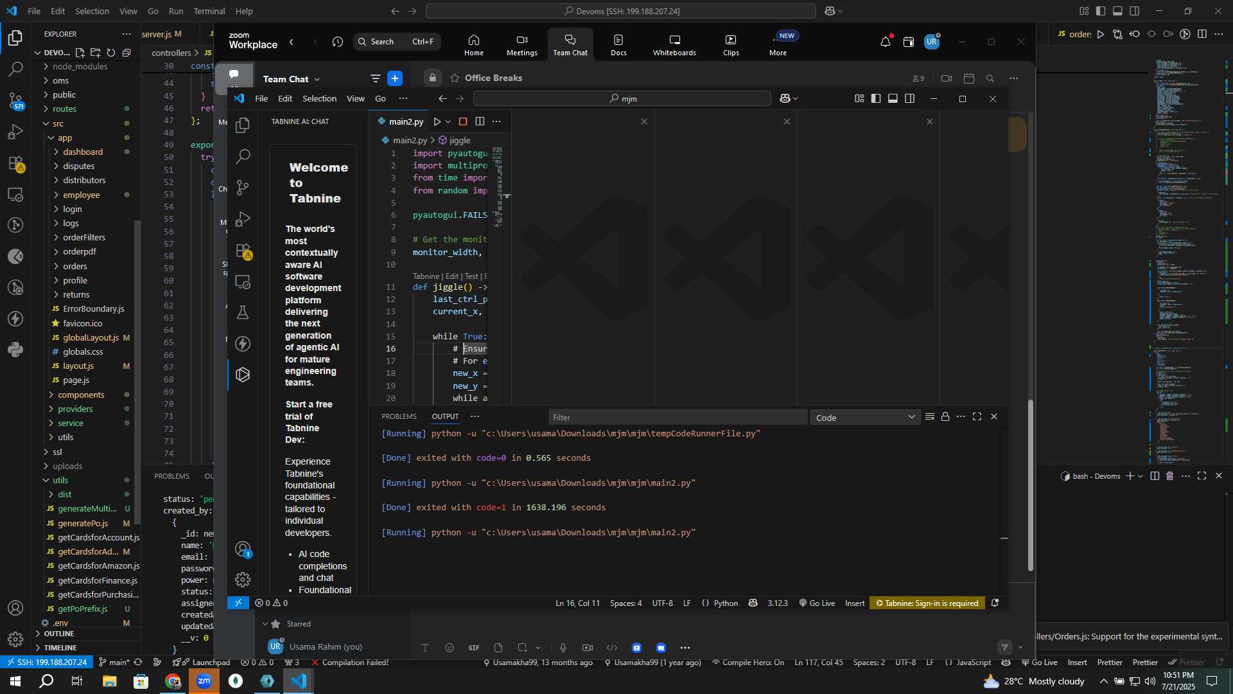Screen dimensions: 1233x694
Task: Open Zoom from Windows taskbar
Action: (x=204, y=681)
